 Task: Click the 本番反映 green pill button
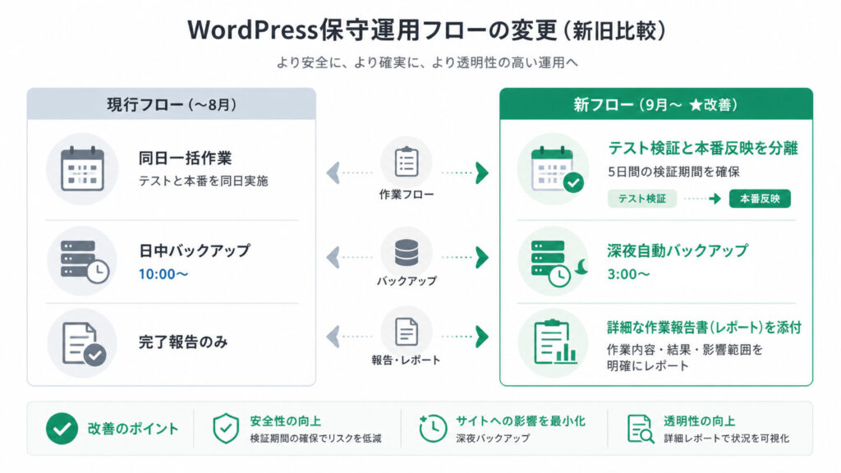point(760,199)
